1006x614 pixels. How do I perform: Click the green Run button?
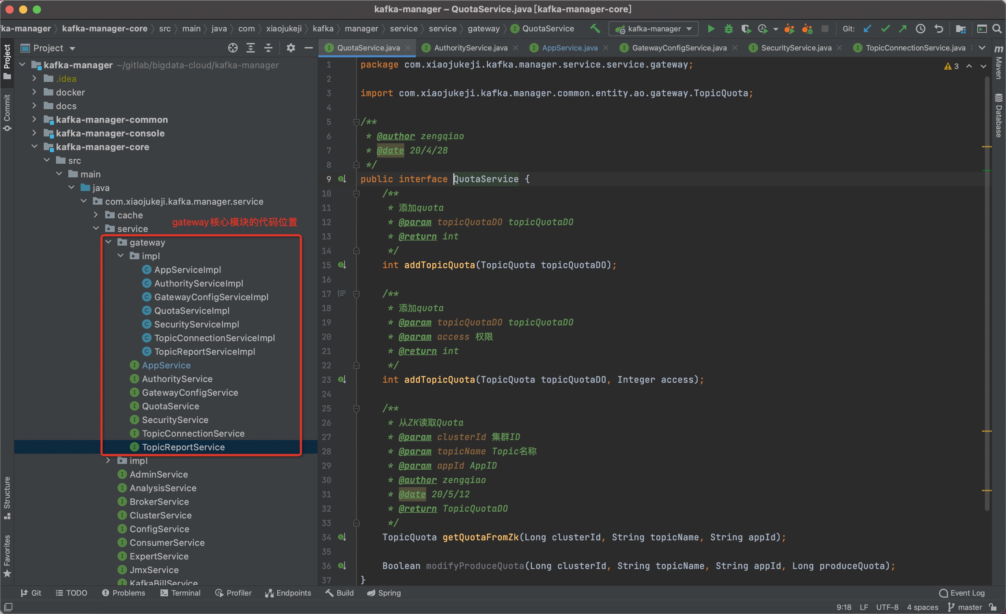tap(711, 29)
